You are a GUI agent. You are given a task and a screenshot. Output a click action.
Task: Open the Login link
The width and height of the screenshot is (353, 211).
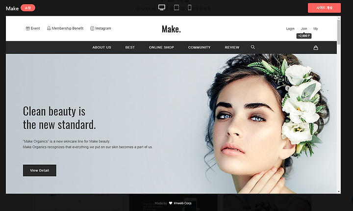pos(290,28)
